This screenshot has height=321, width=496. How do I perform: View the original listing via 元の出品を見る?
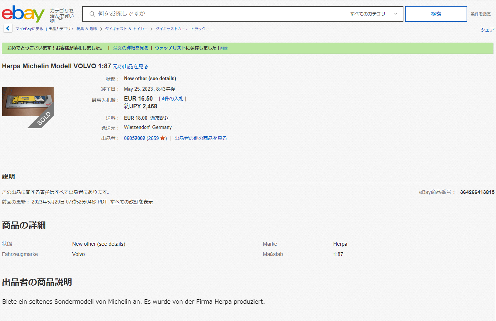tap(130, 66)
